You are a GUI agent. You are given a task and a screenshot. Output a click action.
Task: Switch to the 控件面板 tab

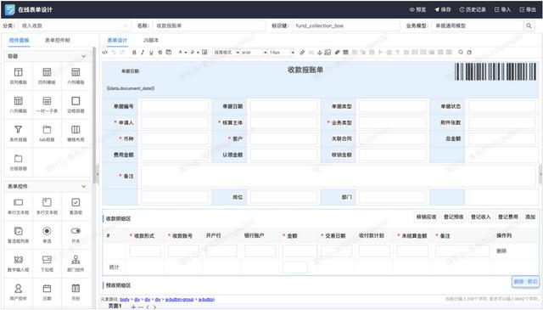(x=19, y=40)
